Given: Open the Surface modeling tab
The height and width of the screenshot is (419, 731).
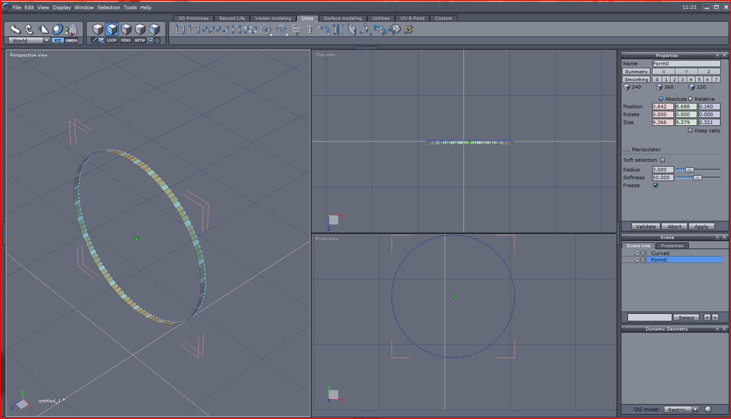Looking at the screenshot, I should [343, 18].
